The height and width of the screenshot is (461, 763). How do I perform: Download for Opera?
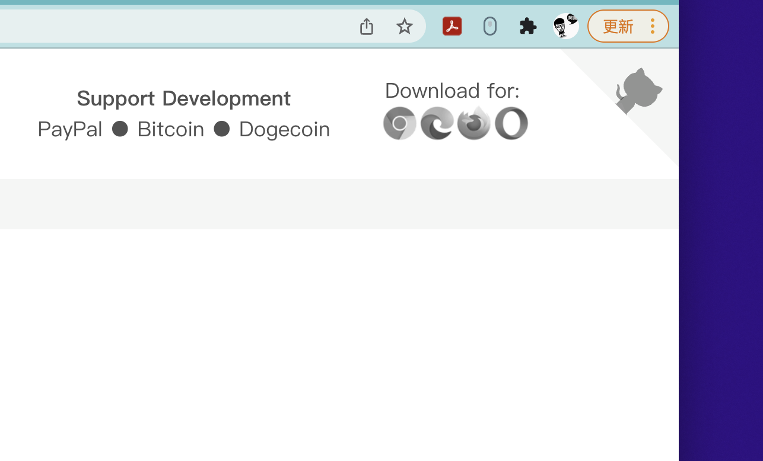click(511, 123)
